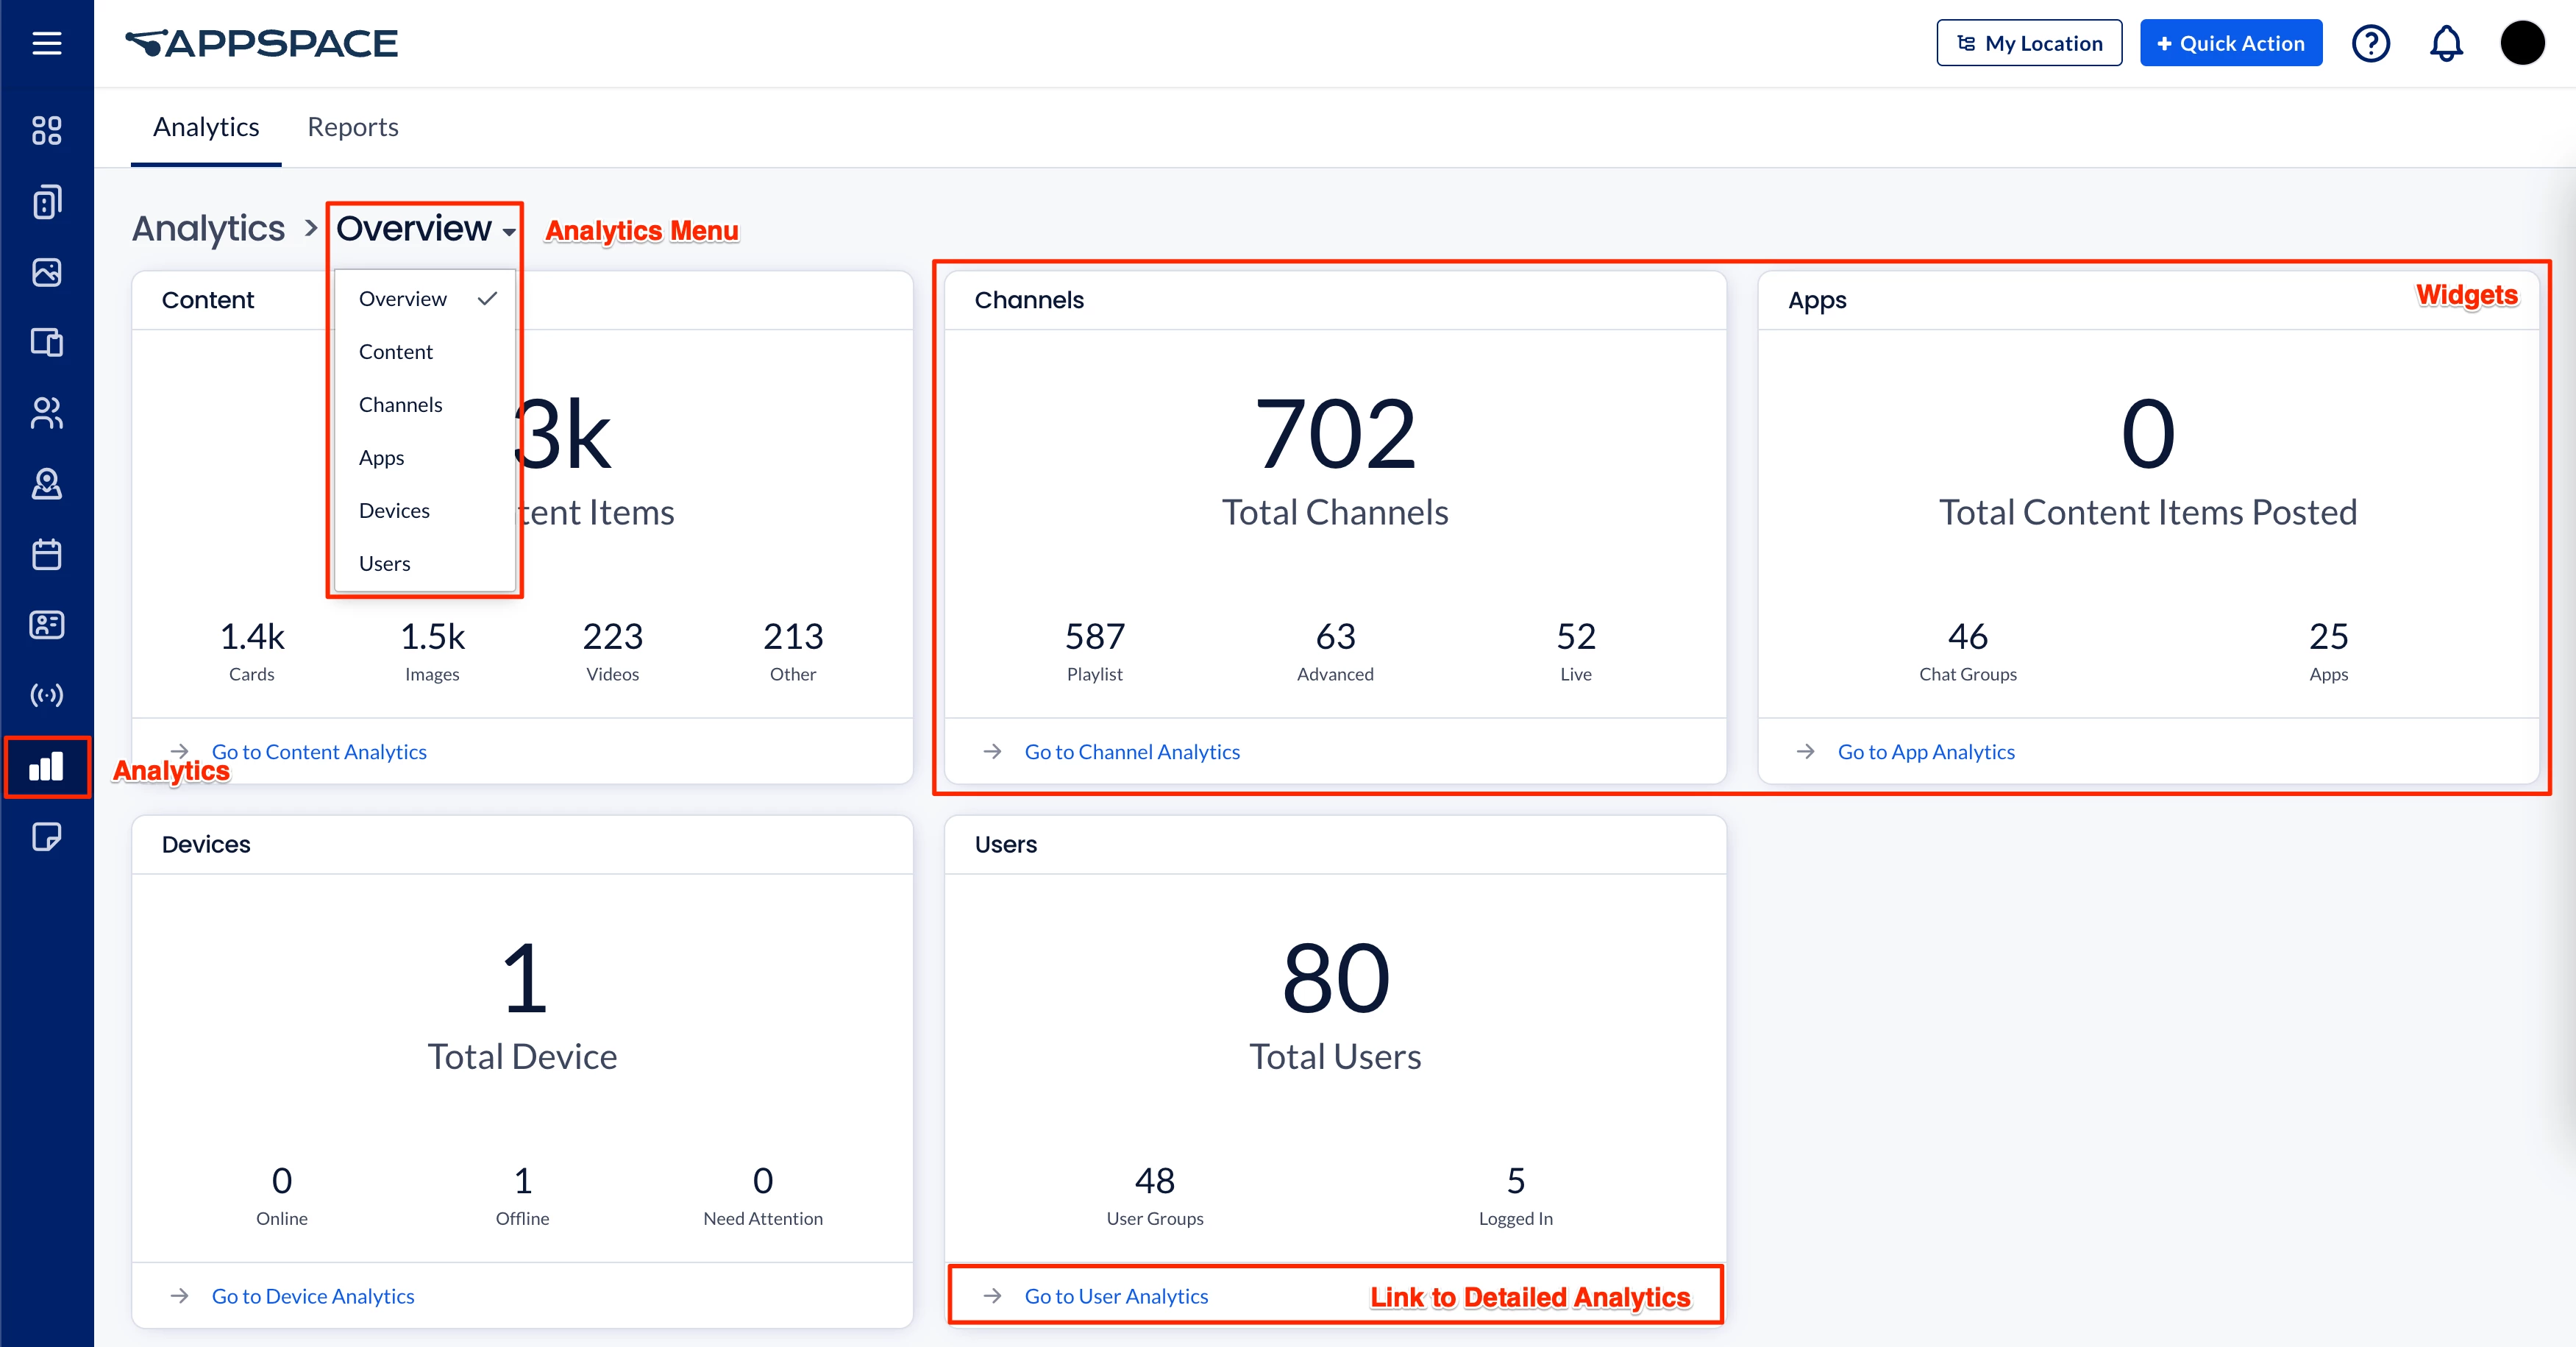The height and width of the screenshot is (1347, 2576).
Task: Click the Channels widget title
Action: click(x=1029, y=300)
